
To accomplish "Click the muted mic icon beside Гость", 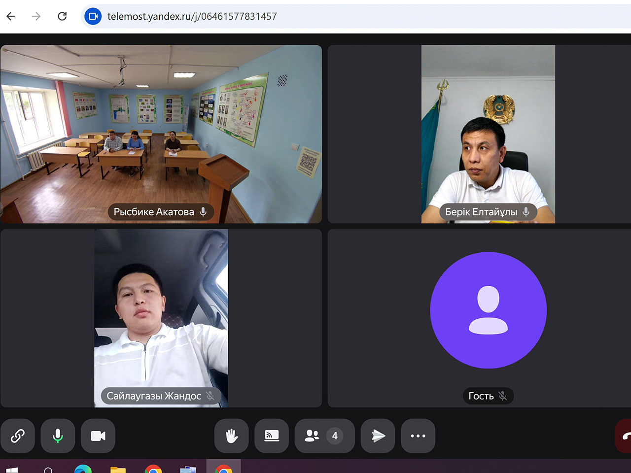I will tap(502, 396).
